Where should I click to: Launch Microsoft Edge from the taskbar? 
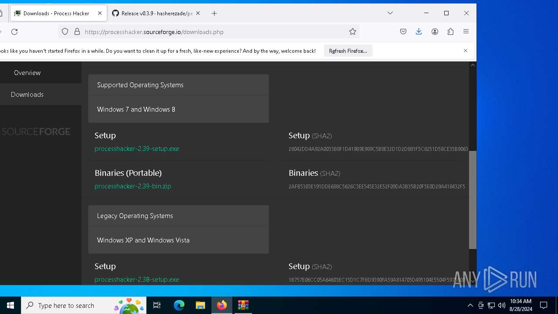[x=179, y=305]
